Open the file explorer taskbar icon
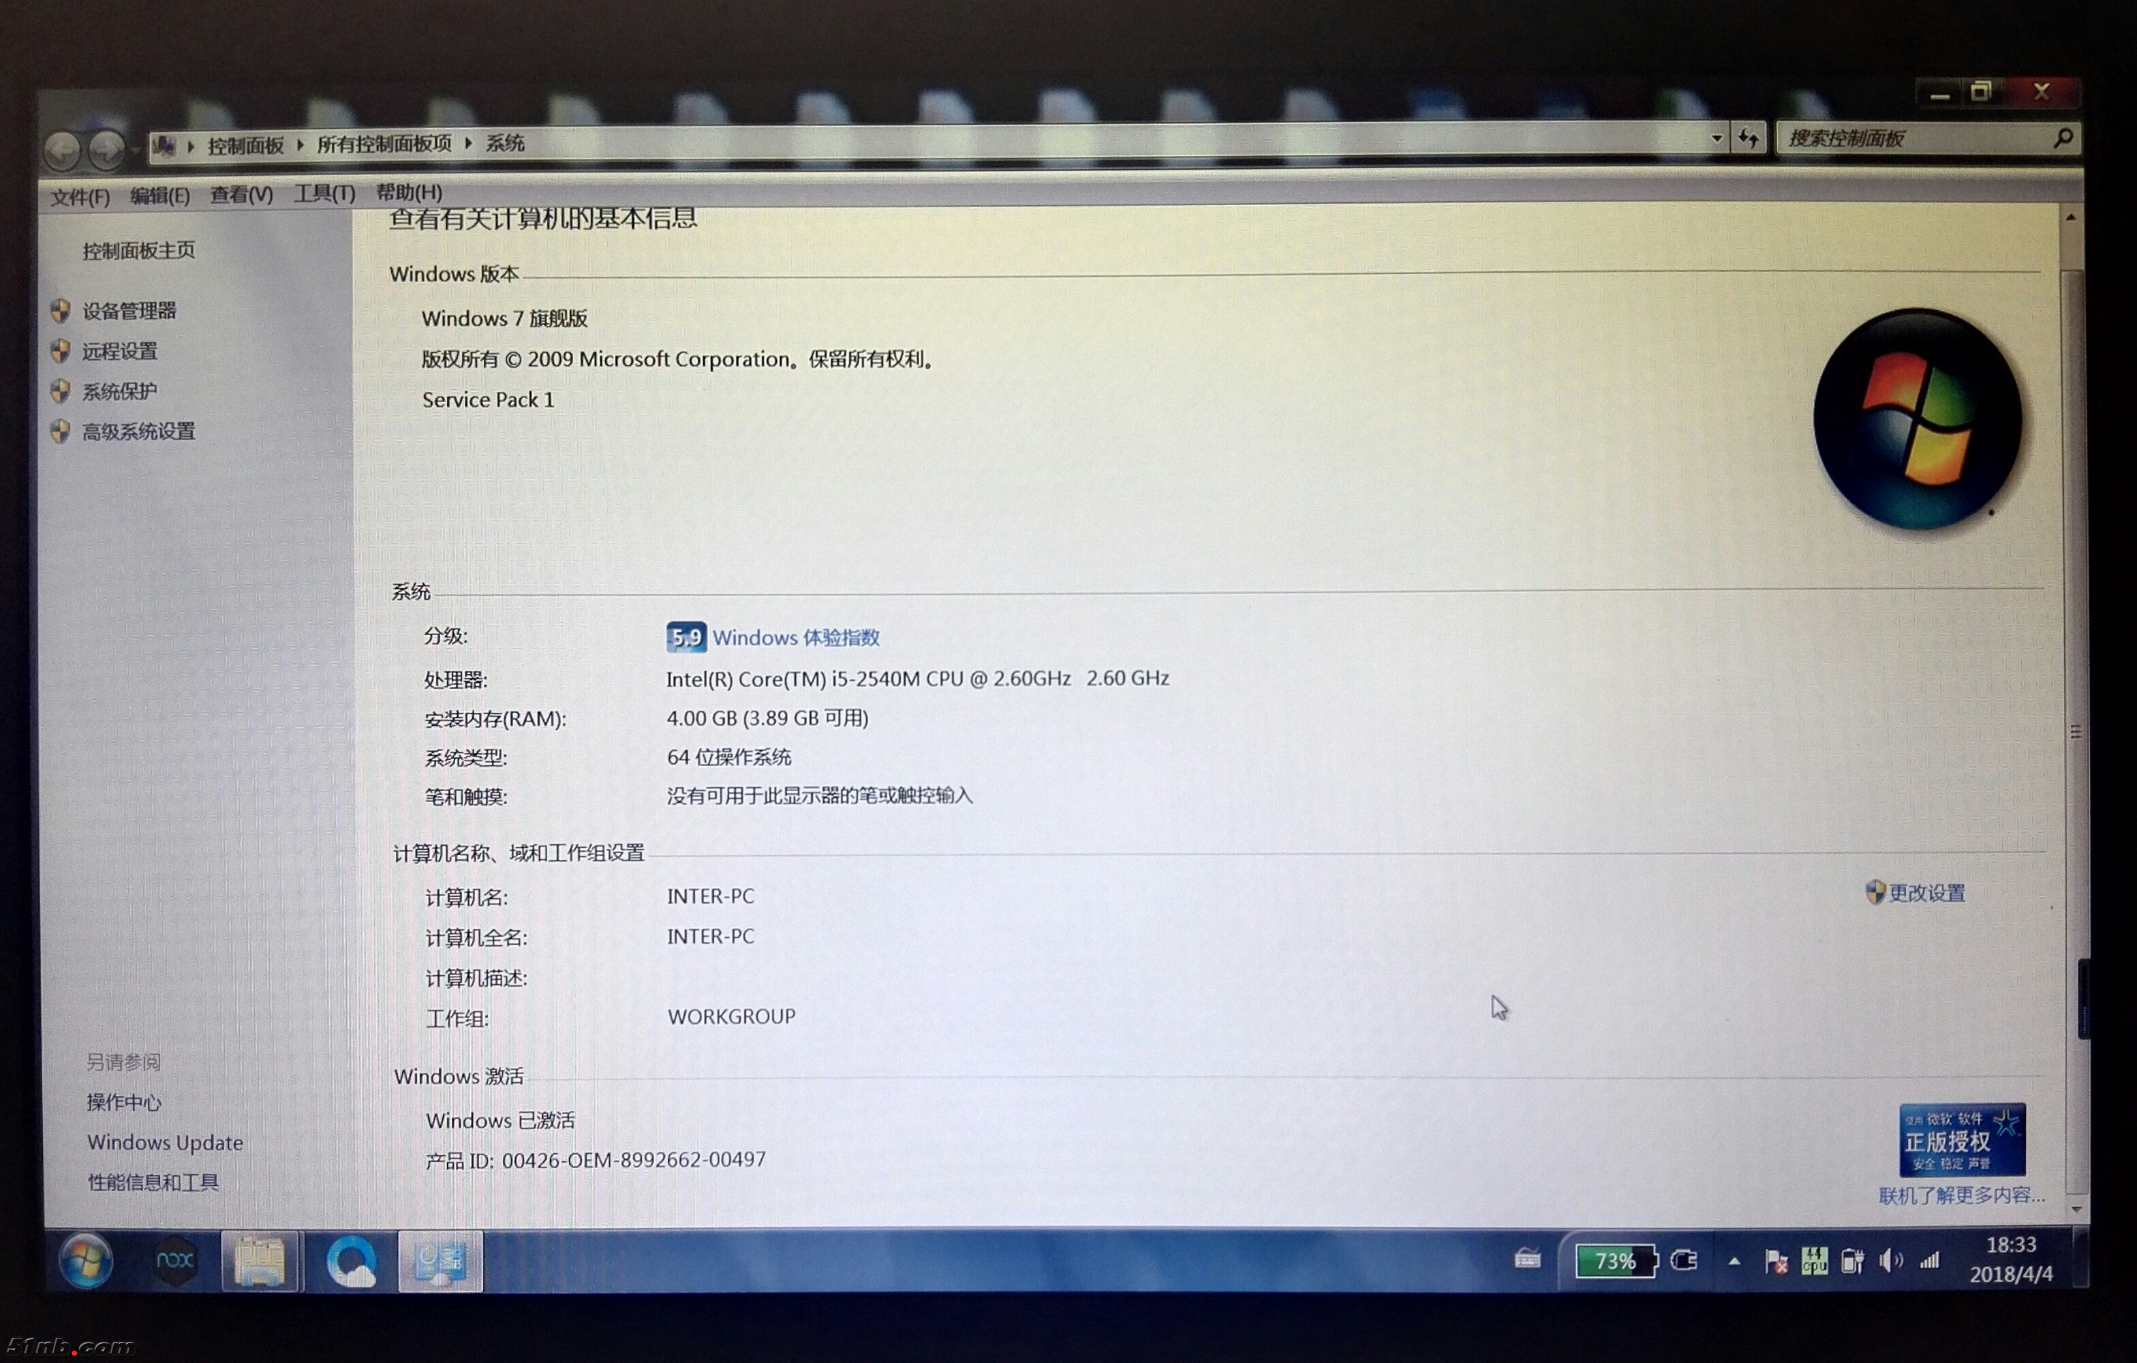This screenshot has width=2137, height=1363. point(259,1261)
